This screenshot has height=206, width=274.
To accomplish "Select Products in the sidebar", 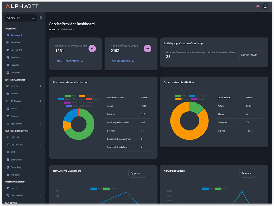I will pyautogui.click(x=15, y=58).
